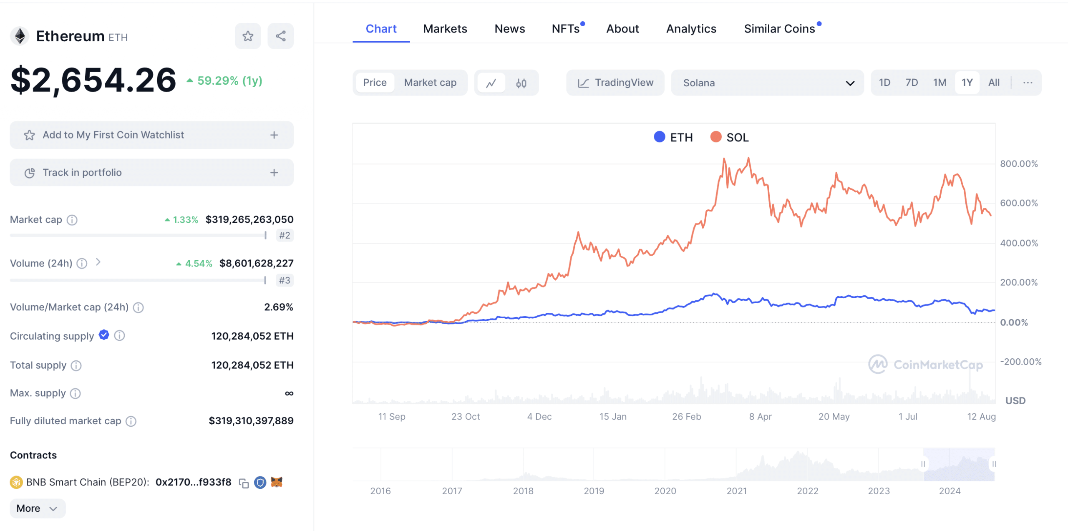Add to My First Coin Watchlist
The image size is (1068, 531).
[x=152, y=135]
